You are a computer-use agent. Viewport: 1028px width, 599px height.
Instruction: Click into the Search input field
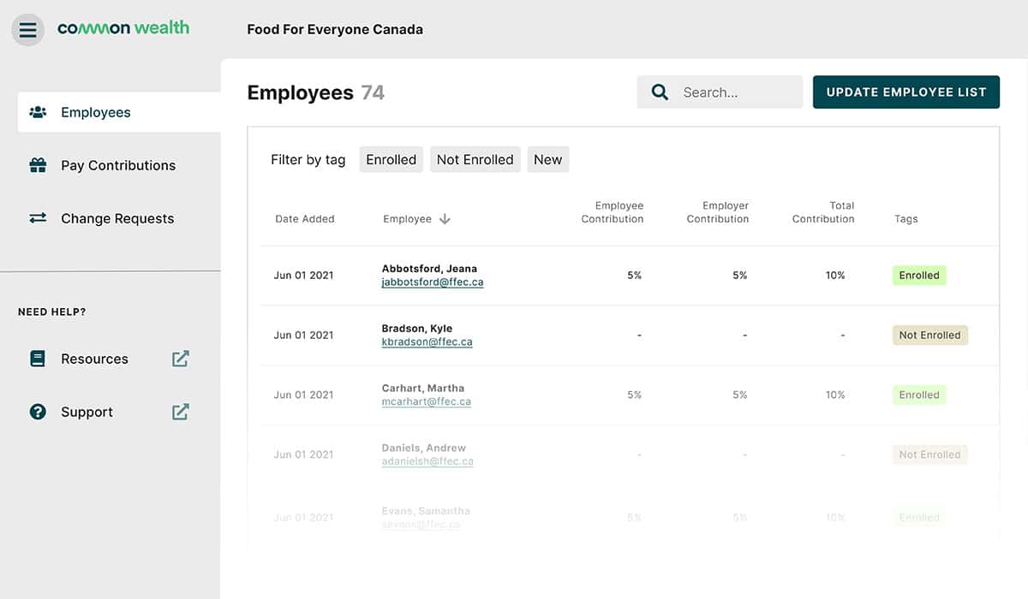click(x=720, y=92)
